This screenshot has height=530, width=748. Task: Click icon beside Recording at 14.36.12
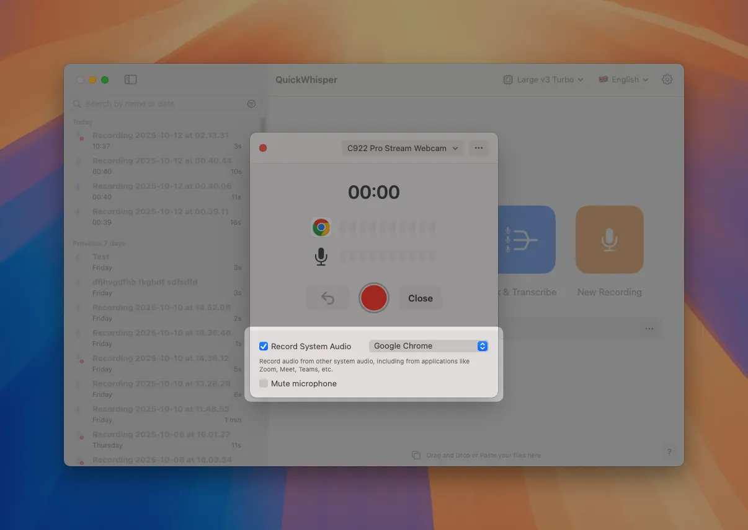click(79, 360)
